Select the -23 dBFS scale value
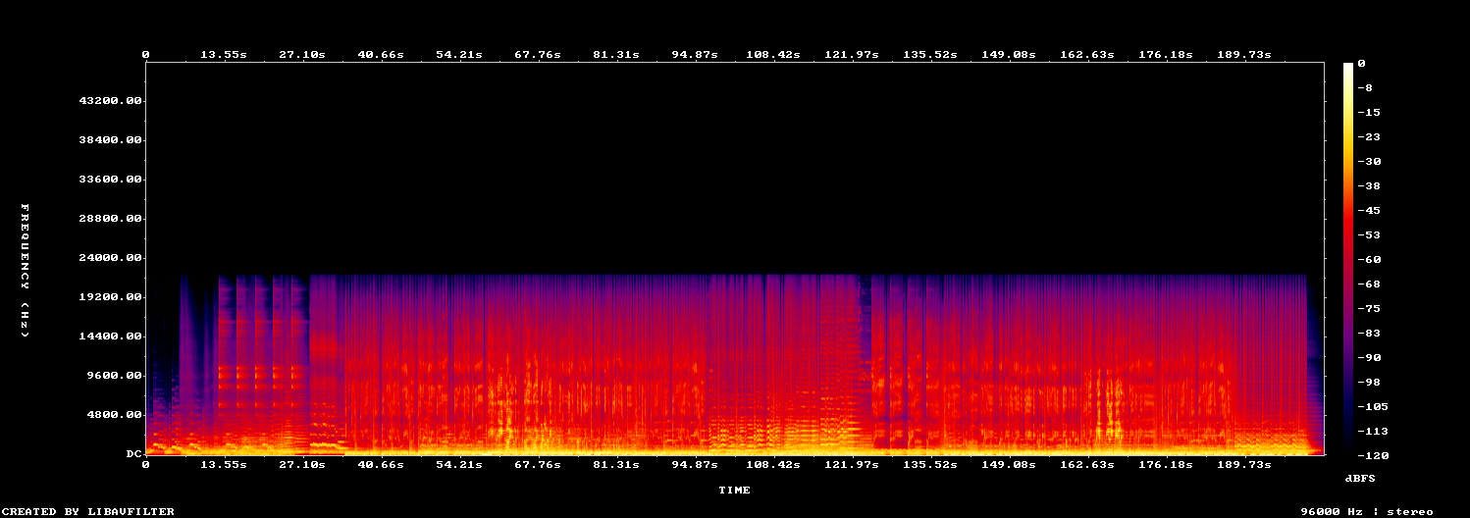 pyautogui.click(x=1370, y=137)
